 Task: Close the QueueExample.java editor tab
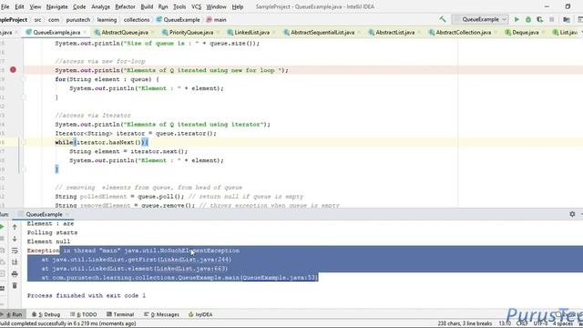85,33
